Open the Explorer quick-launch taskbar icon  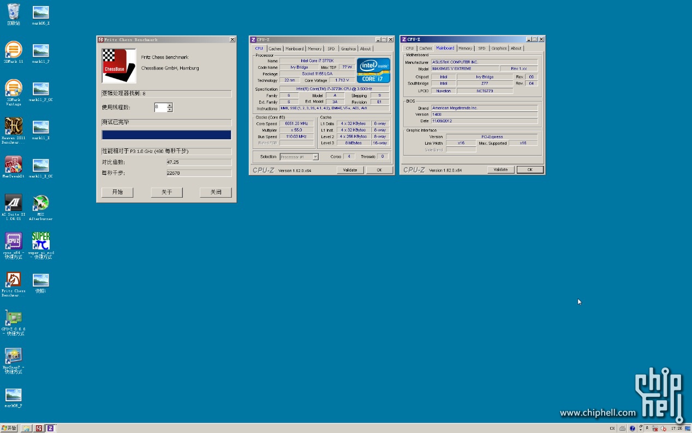pyautogui.click(x=27, y=429)
